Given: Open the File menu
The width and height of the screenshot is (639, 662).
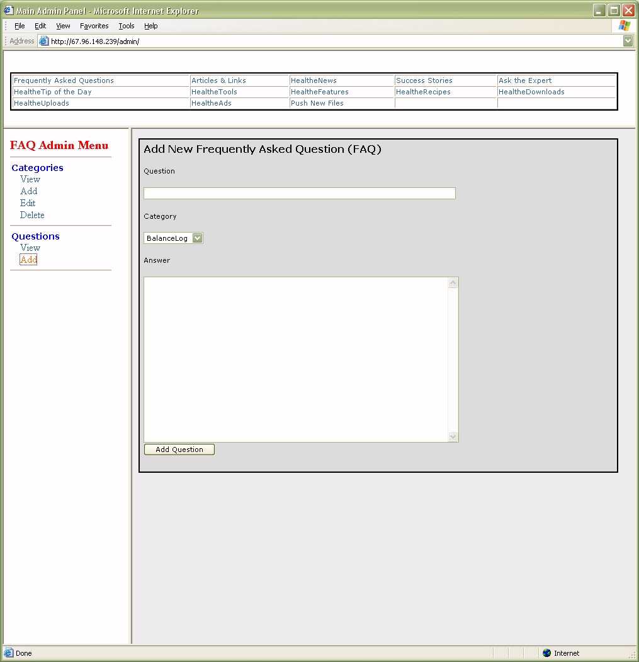Looking at the screenshot, I should tap(20, 26).
